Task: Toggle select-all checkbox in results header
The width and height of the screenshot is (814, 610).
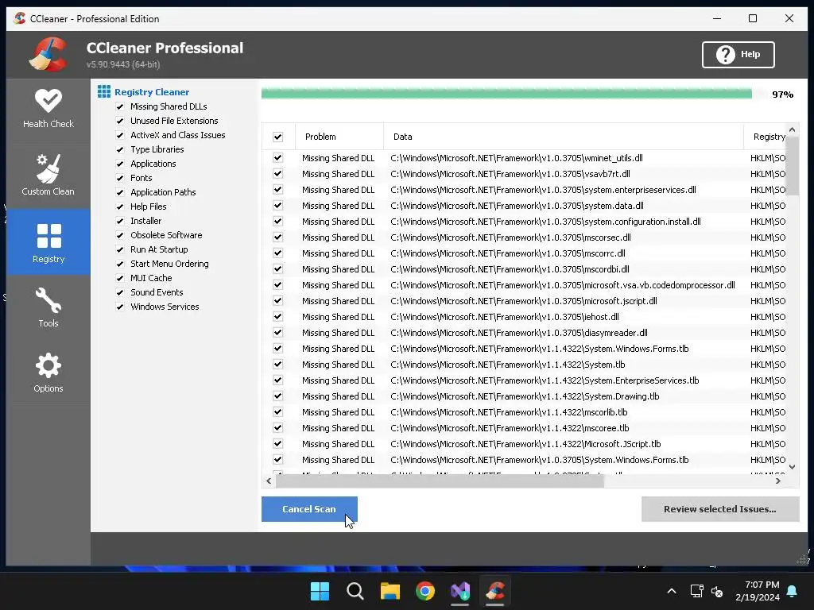Action: (x=277, y=137)
